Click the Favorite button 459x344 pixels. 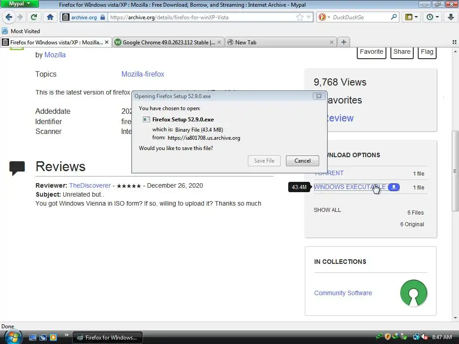[x=372, y=52]
